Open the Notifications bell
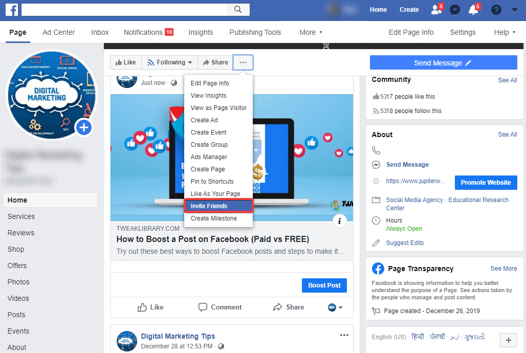This screenshot has width=526, height=353. pos(473,9)
